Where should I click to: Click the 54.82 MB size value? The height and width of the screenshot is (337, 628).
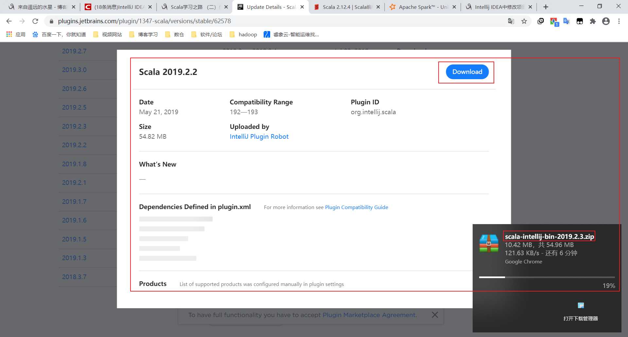tap(153, 136)
